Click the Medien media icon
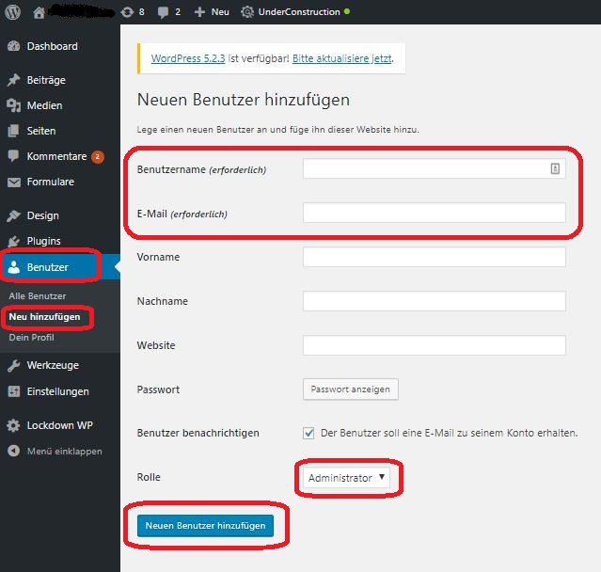601x572 pixels. (x=14, y=105)
